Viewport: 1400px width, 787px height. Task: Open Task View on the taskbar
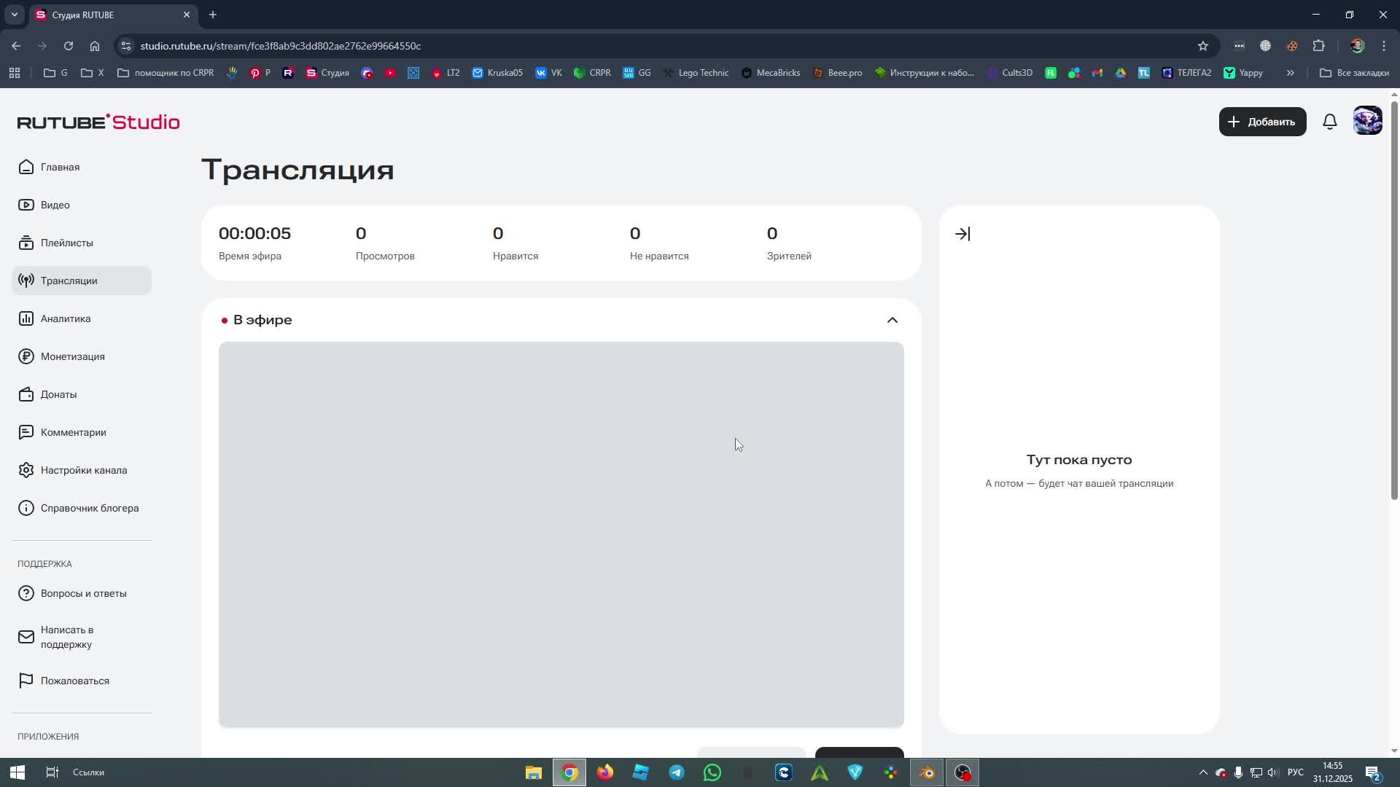tap(52, 772)
